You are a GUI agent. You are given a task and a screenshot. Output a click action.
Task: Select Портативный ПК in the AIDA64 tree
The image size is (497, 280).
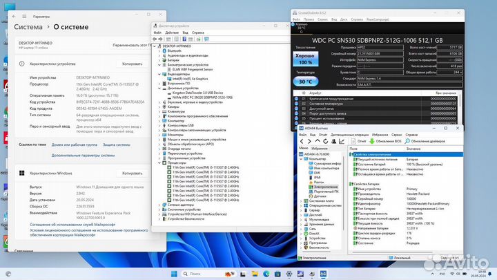point(325,191)
